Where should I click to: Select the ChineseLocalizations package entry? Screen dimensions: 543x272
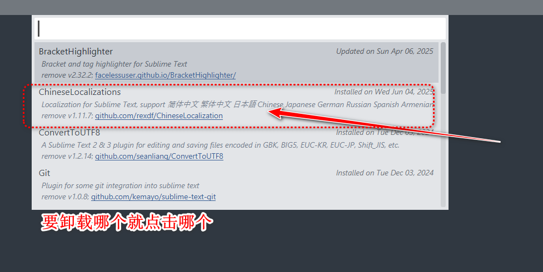[237, 103]
